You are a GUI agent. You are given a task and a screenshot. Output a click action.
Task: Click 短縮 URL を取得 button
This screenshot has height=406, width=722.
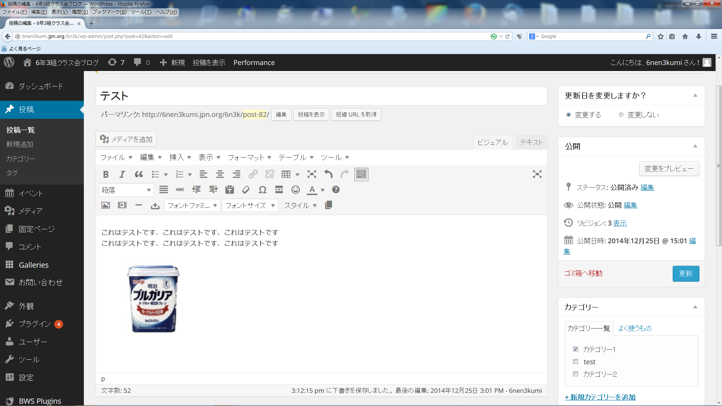(x=356, y=114)
